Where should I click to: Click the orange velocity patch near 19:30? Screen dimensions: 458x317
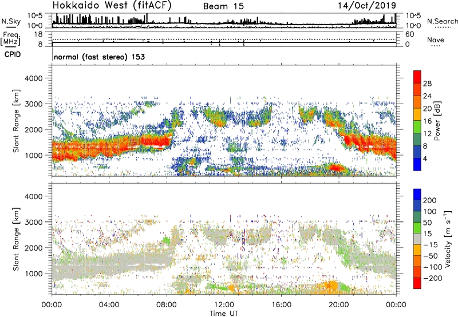331,285
